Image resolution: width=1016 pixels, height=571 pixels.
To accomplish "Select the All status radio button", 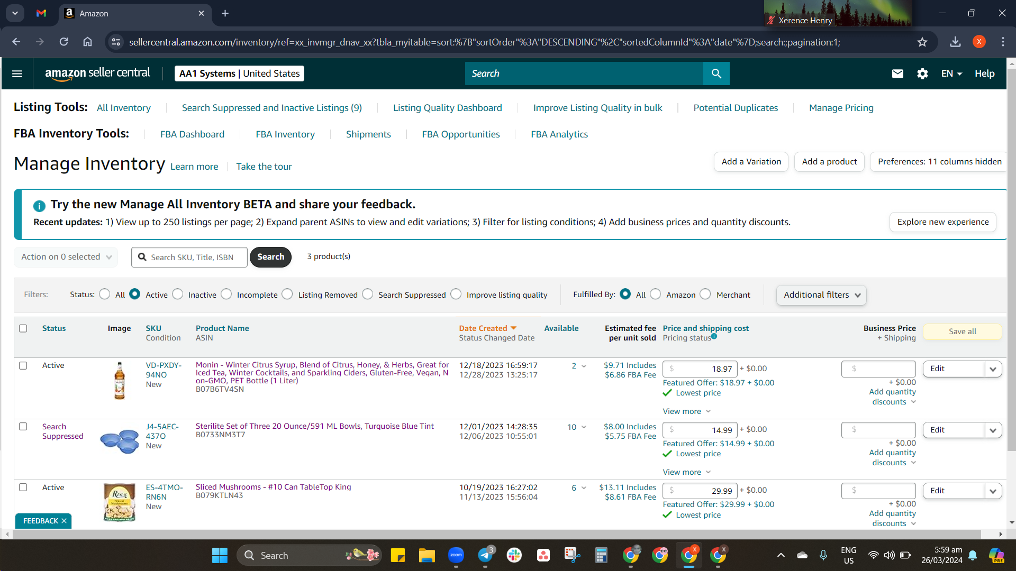I will pos(105,294).
